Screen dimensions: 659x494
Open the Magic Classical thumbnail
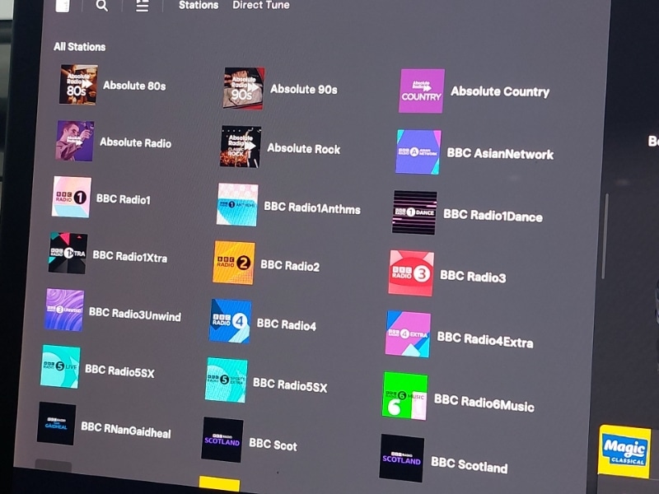point(624,450)
